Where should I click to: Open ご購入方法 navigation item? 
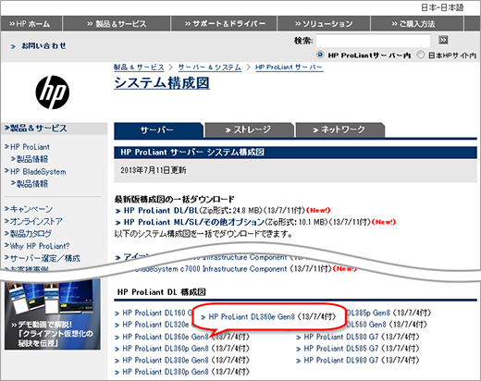click(x=413, y=24)
